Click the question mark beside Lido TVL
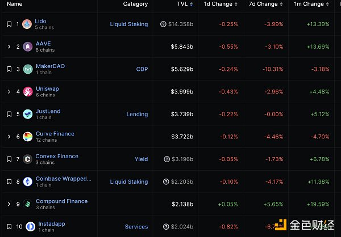This screenshot has width=341, height=237. point(164,24)
